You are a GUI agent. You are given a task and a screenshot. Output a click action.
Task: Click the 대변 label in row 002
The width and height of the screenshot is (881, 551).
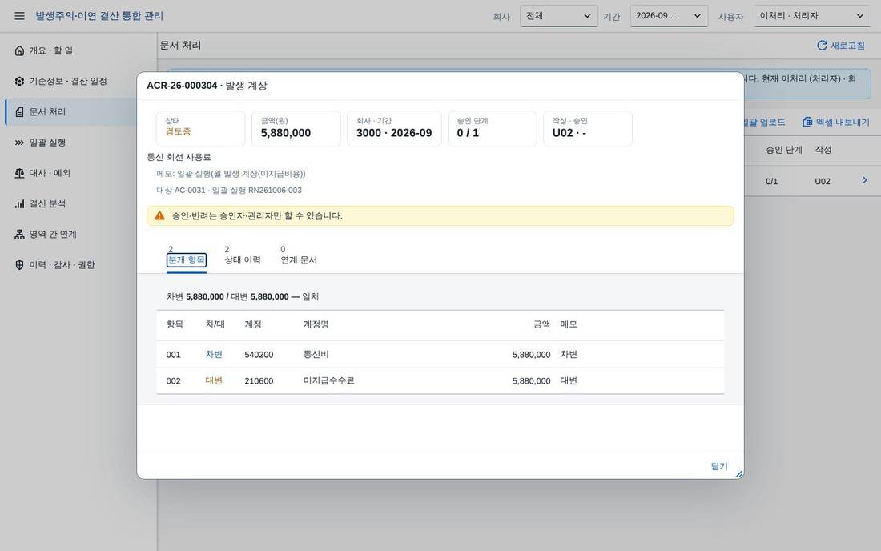[x=214, y=380]
